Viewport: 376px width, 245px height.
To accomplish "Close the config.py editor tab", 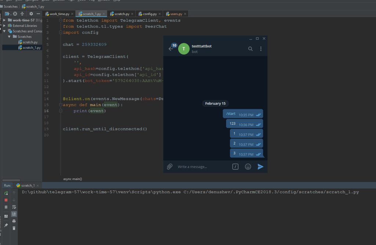I will [159, 14].
